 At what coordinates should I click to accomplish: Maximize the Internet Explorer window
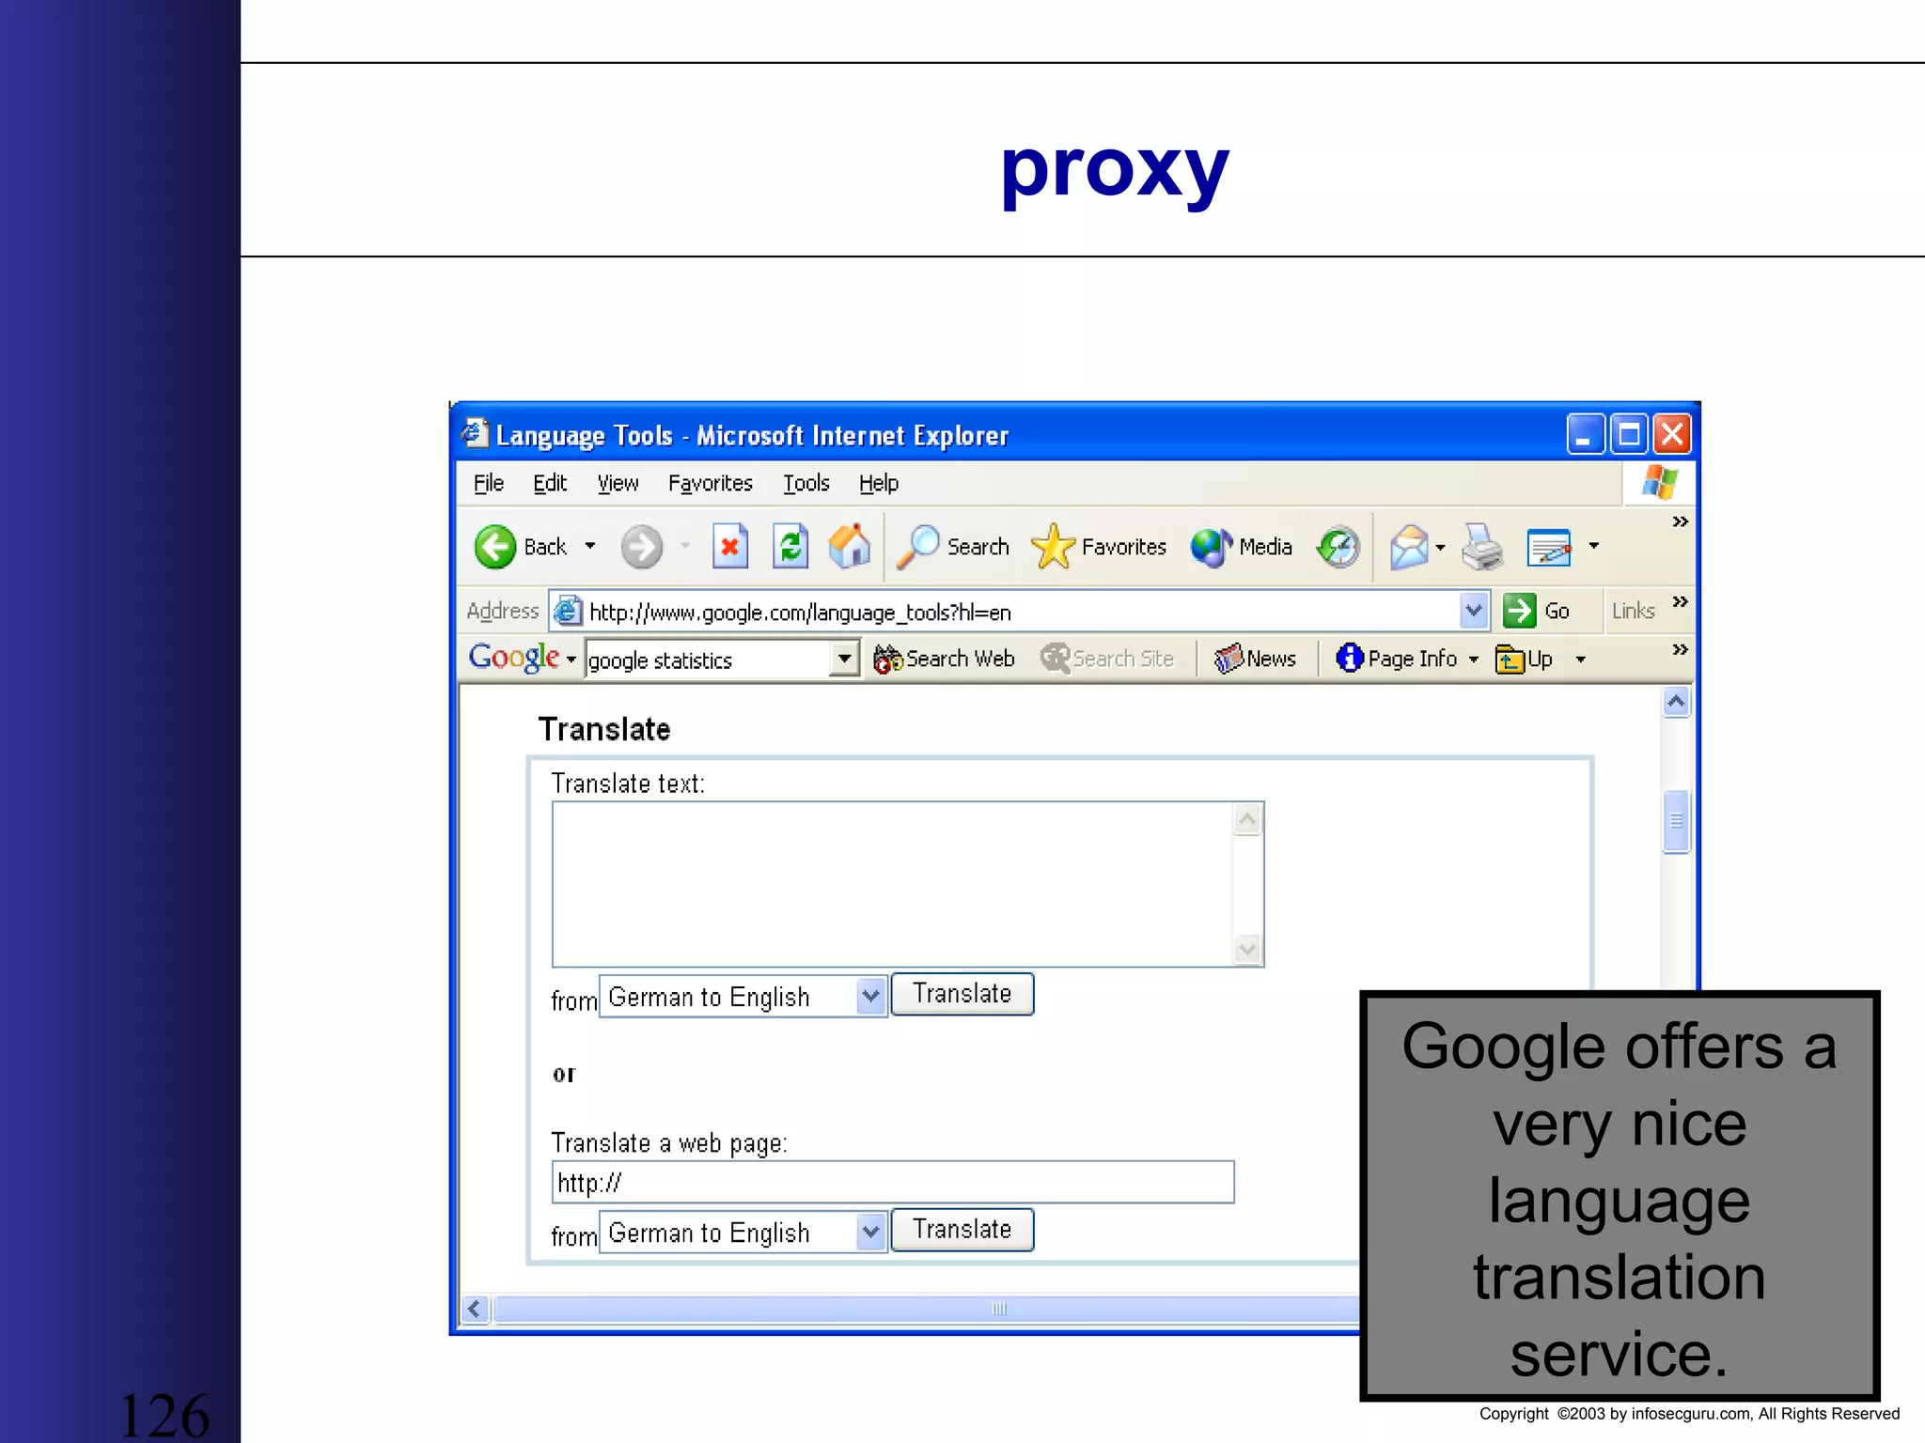pos(1629,434)
